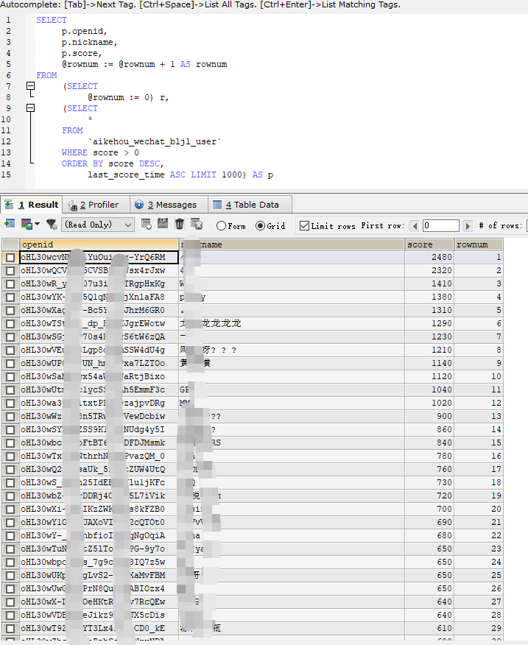Toggle the Limit rows checkbox
This screenshot has width=528, height=645.
tap(305, 226)
